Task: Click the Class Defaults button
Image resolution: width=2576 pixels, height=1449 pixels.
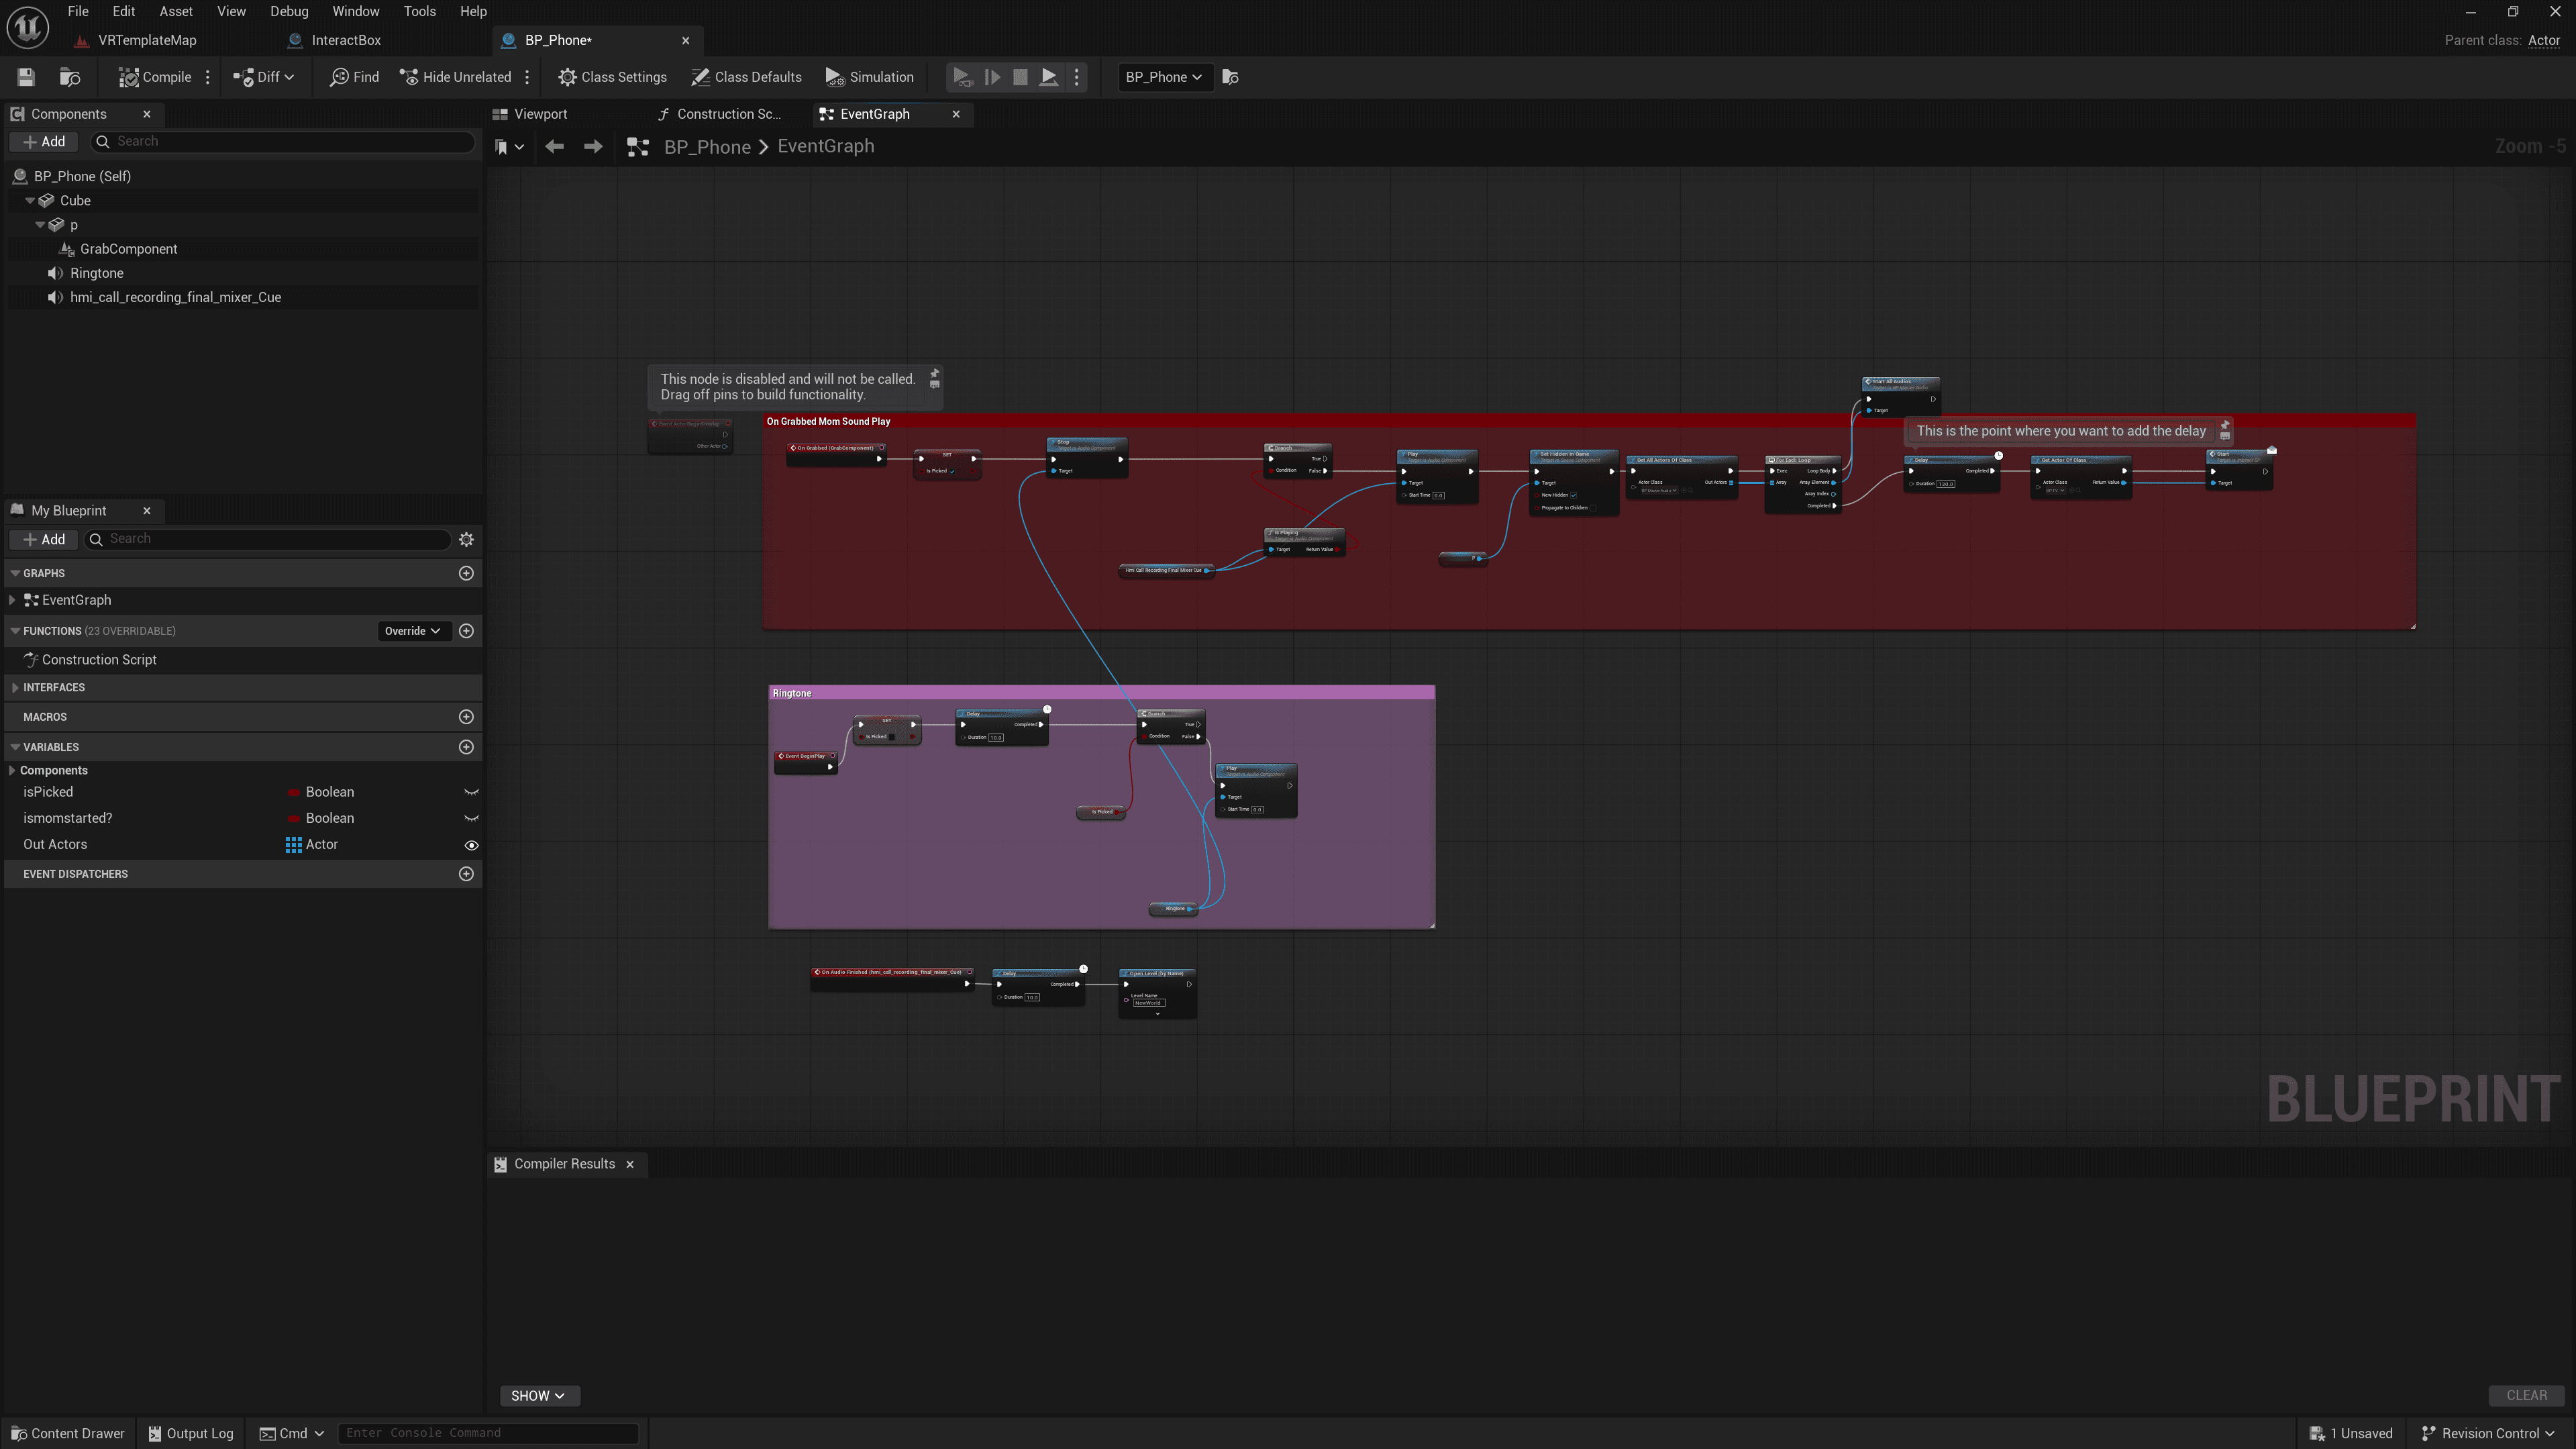Action: pyautogui.click(x=746, y=77)
